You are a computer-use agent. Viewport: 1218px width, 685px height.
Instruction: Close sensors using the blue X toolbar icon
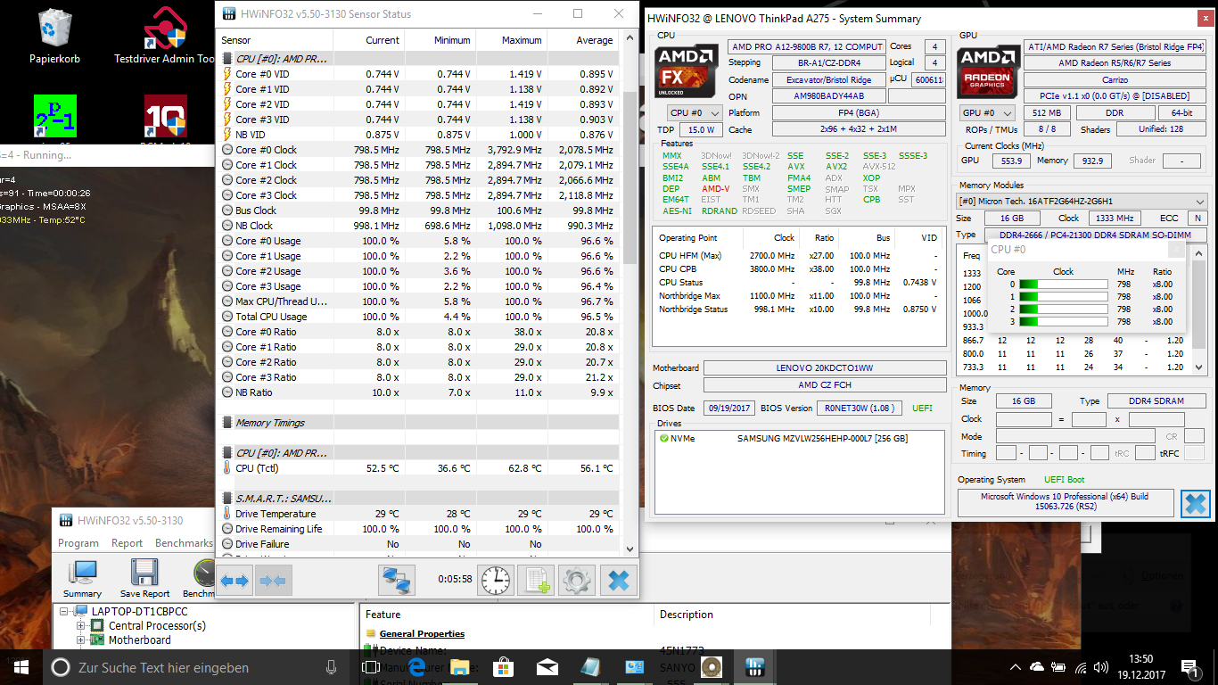point(618,581)
